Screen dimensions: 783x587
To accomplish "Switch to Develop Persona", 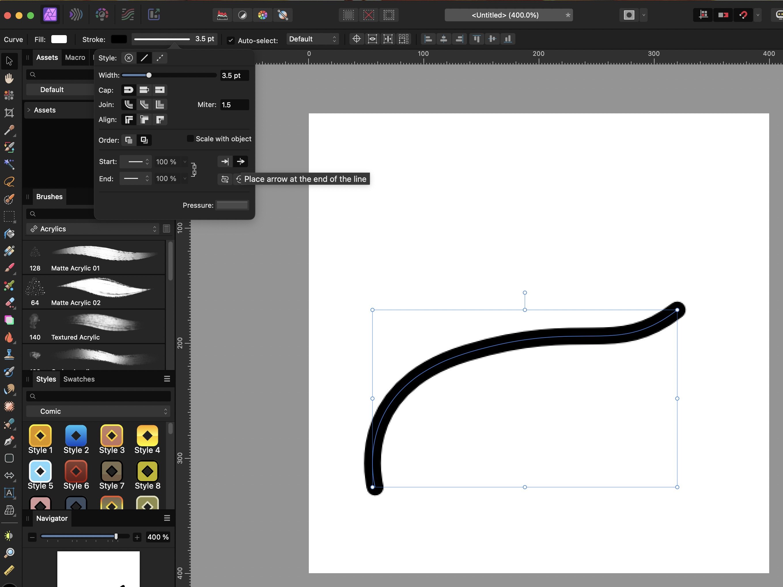I will (x=102, y=15).
